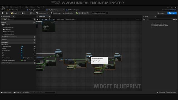The width and height of the screenshot is (178, 100).
Task: Collapse the Animations category
Action: coord(1,45)
